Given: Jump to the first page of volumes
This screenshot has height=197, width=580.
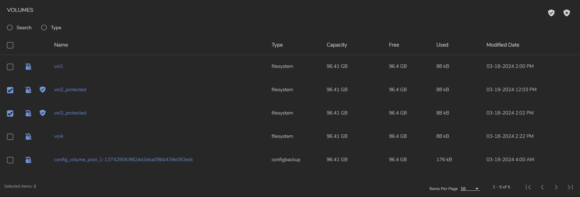Looking at the screenshot, I should pos(528,187).
